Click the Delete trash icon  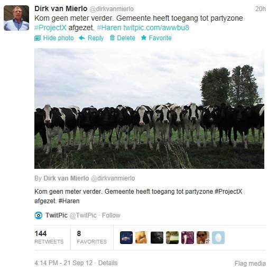pos(112,38)
